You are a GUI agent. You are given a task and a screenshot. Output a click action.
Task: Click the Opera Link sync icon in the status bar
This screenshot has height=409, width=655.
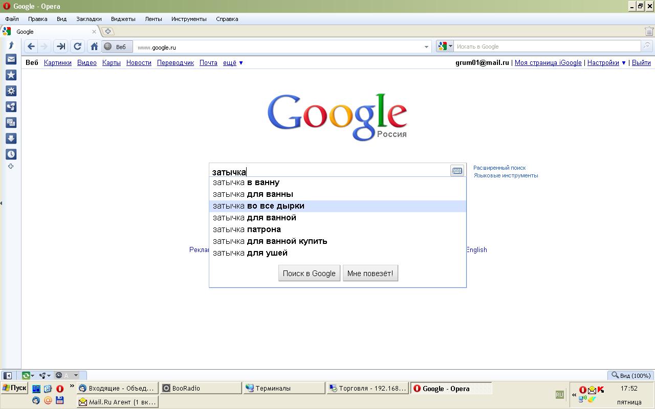26,375
